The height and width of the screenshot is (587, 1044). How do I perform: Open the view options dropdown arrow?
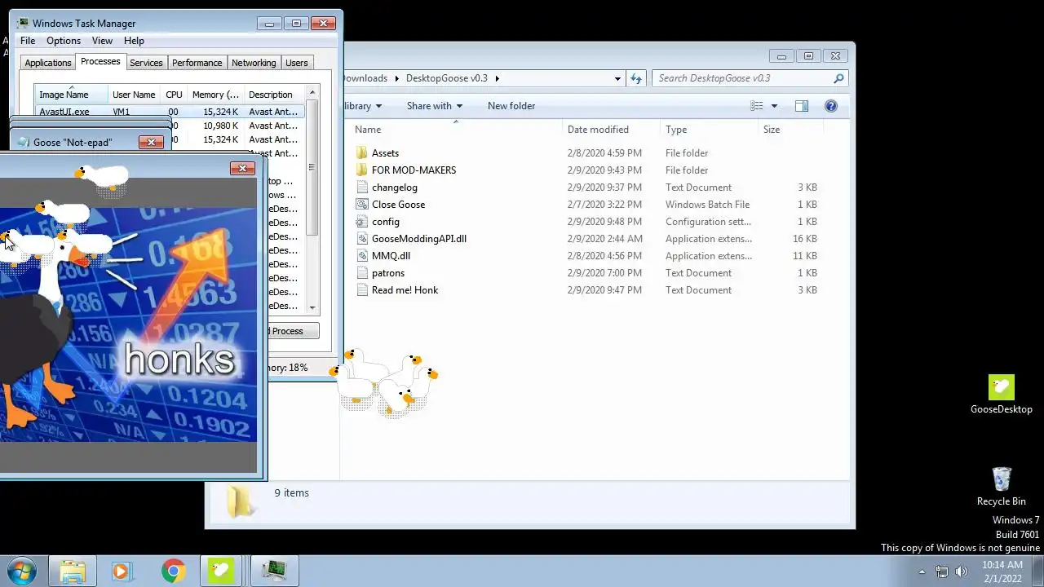774,106
